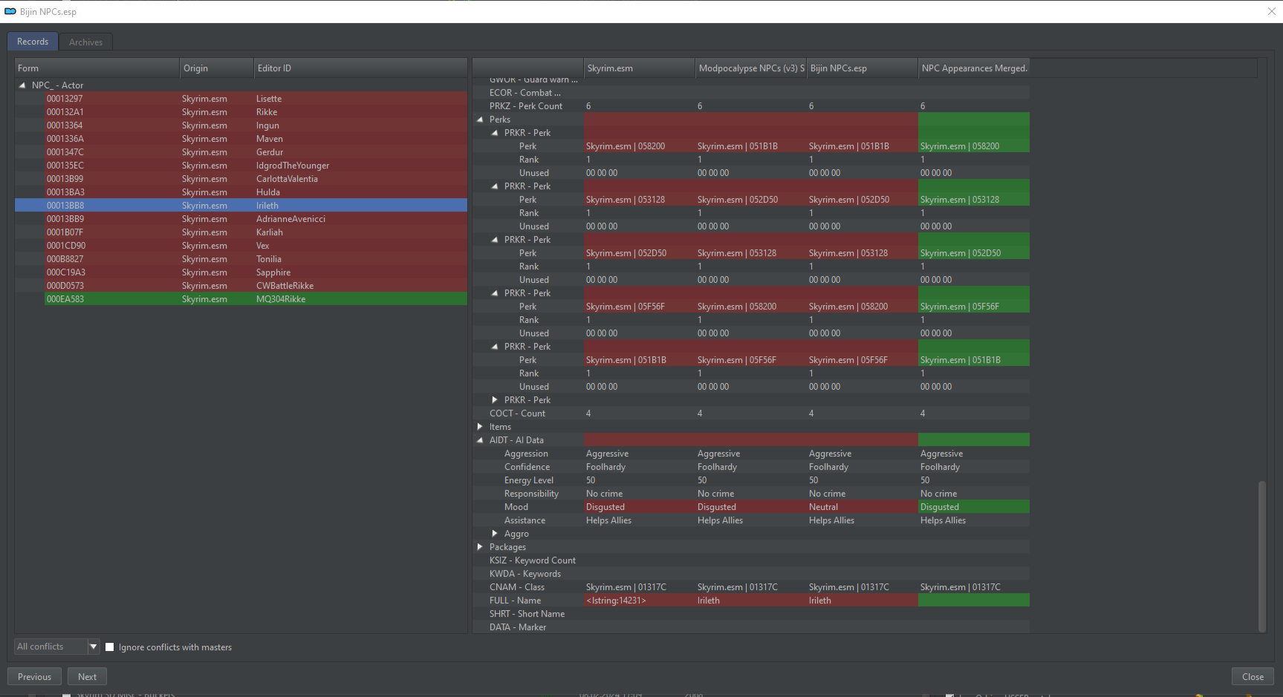The height and width of the screenshot is (697, 1283).
Task: Click the Energy Level field label
Action: (x=529, y=480)
